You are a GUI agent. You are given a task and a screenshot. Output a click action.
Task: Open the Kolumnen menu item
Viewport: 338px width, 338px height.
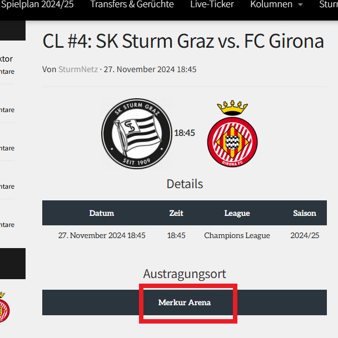coord(271,4)
